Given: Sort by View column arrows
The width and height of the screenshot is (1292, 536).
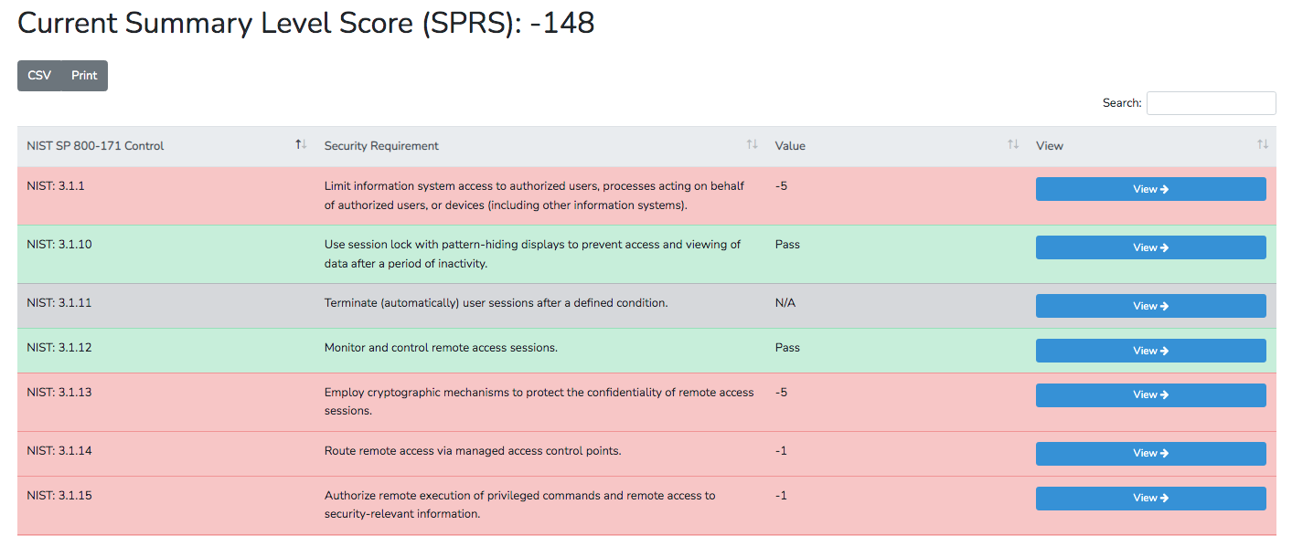Looking at the screenshot, I should click(1262, 145).
